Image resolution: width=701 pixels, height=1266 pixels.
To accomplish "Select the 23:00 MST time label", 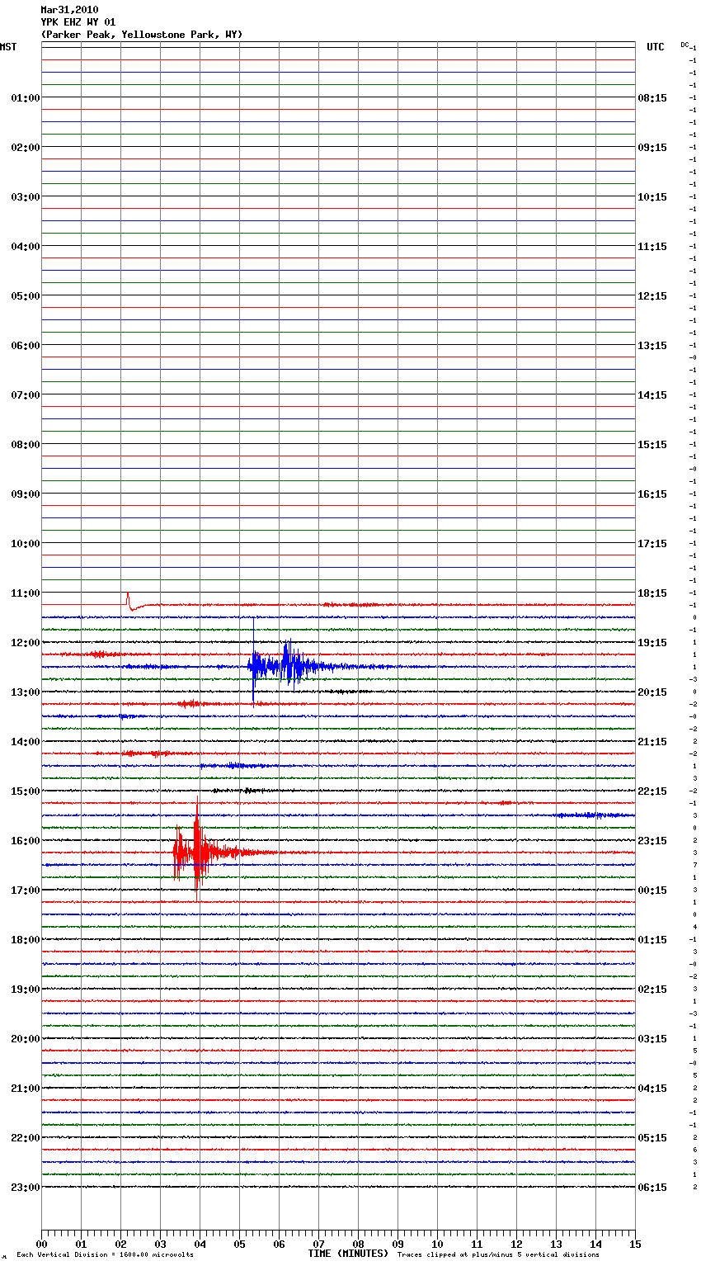I will [x=26, y=1188].
